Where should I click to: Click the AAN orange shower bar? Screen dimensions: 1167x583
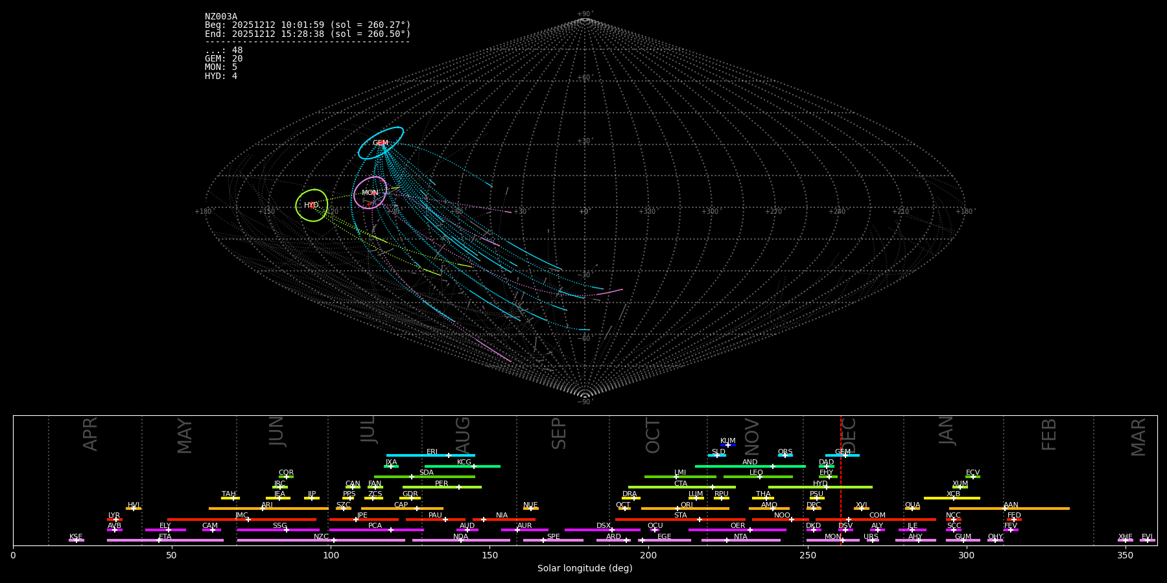(x=1009, y=509)
